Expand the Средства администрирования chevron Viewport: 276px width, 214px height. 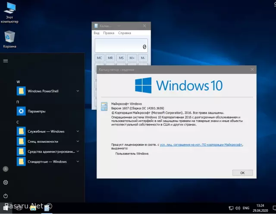tap(78, 151)
